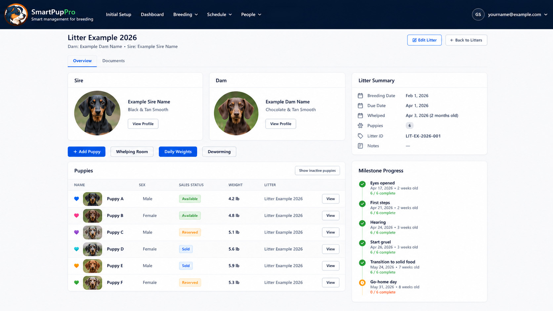View Puppy B details
Viewport: 553px width, 311px height.
pos(331,215)
